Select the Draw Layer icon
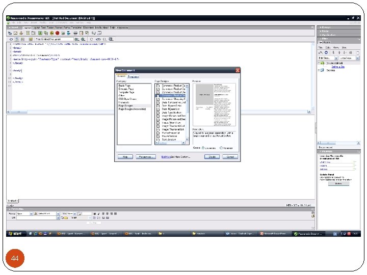 click(34, 33)
